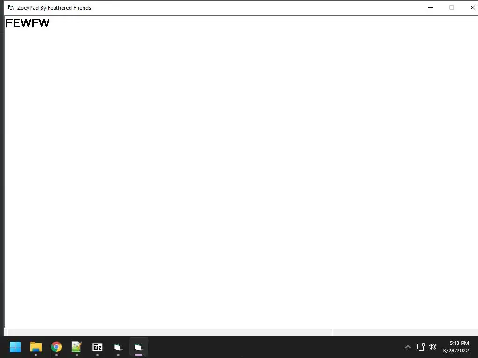Screen dimensions: 478x358
Task: Open the Windows Start menu
Action: click(x=15, y=347)
